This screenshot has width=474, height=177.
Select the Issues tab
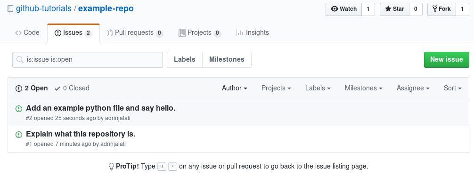[x=74, y=32]
